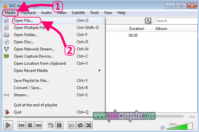Click the Next media button
199x132 pixels.
(38, 125)
